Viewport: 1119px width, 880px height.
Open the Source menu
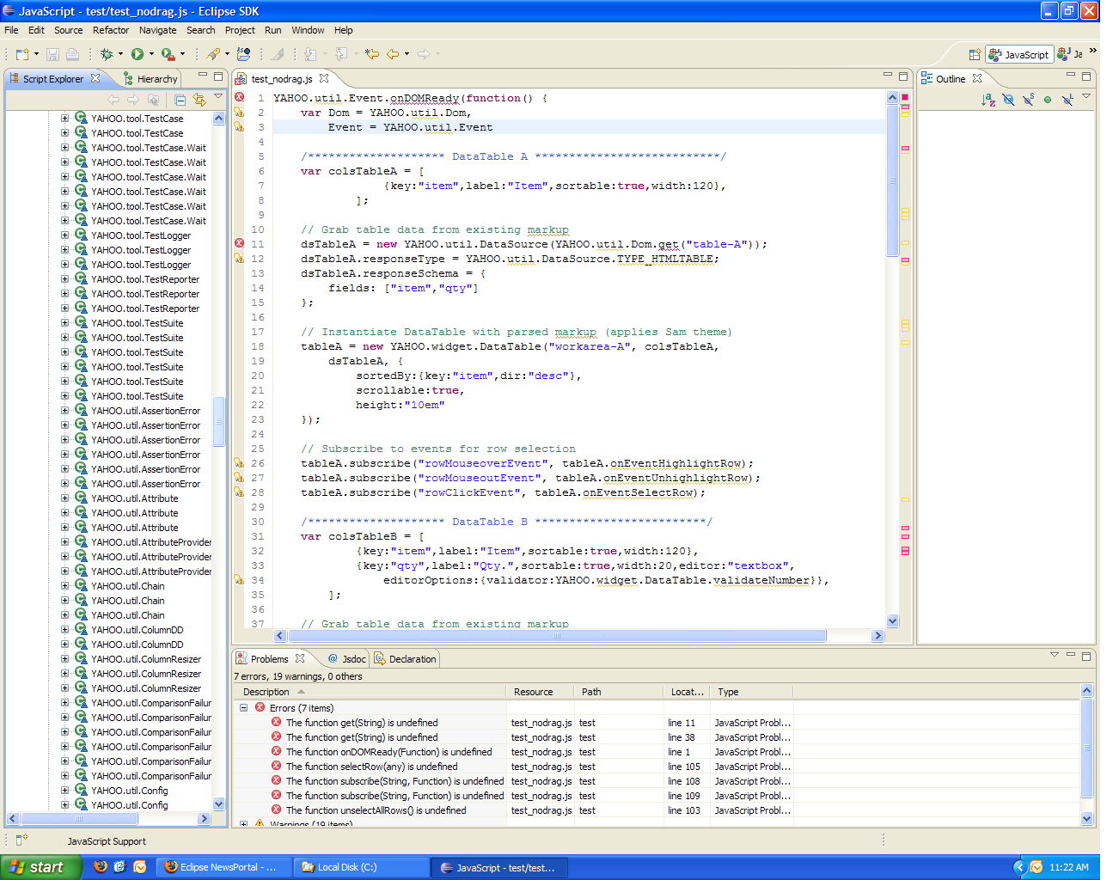(x=69, y=30)
